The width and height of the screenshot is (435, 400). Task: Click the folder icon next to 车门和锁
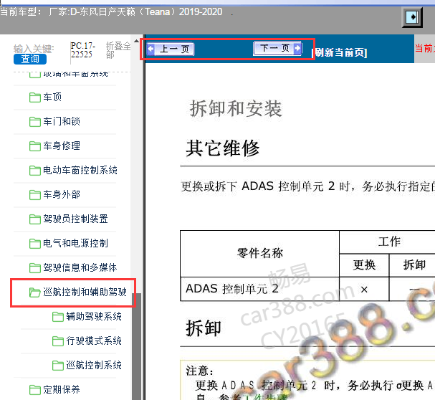(x=35, y=122)
